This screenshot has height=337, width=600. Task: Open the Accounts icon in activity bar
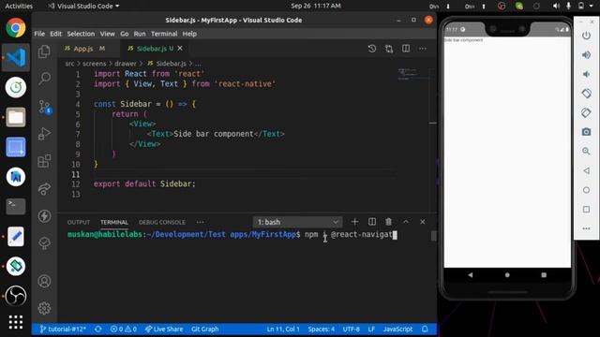point(44,281)
